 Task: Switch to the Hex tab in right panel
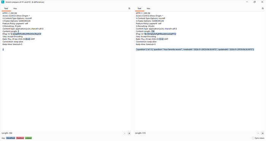pos(149,8)
